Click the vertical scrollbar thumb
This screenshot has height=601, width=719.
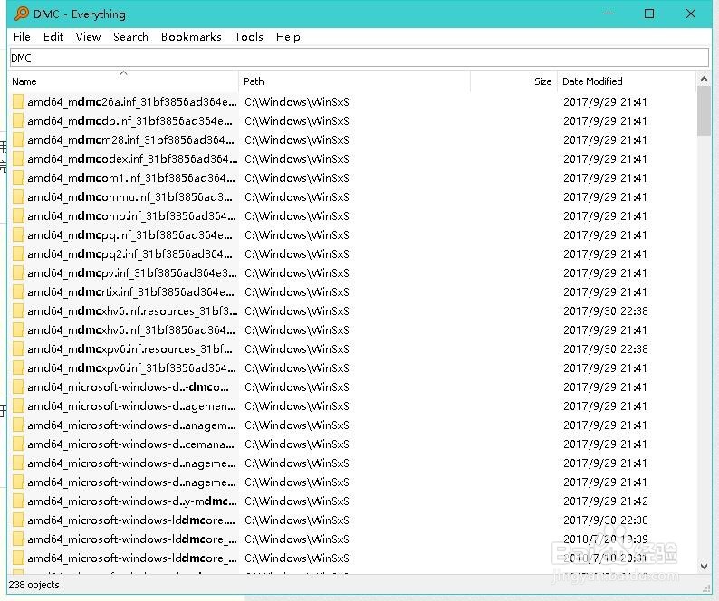coord(704,111)
